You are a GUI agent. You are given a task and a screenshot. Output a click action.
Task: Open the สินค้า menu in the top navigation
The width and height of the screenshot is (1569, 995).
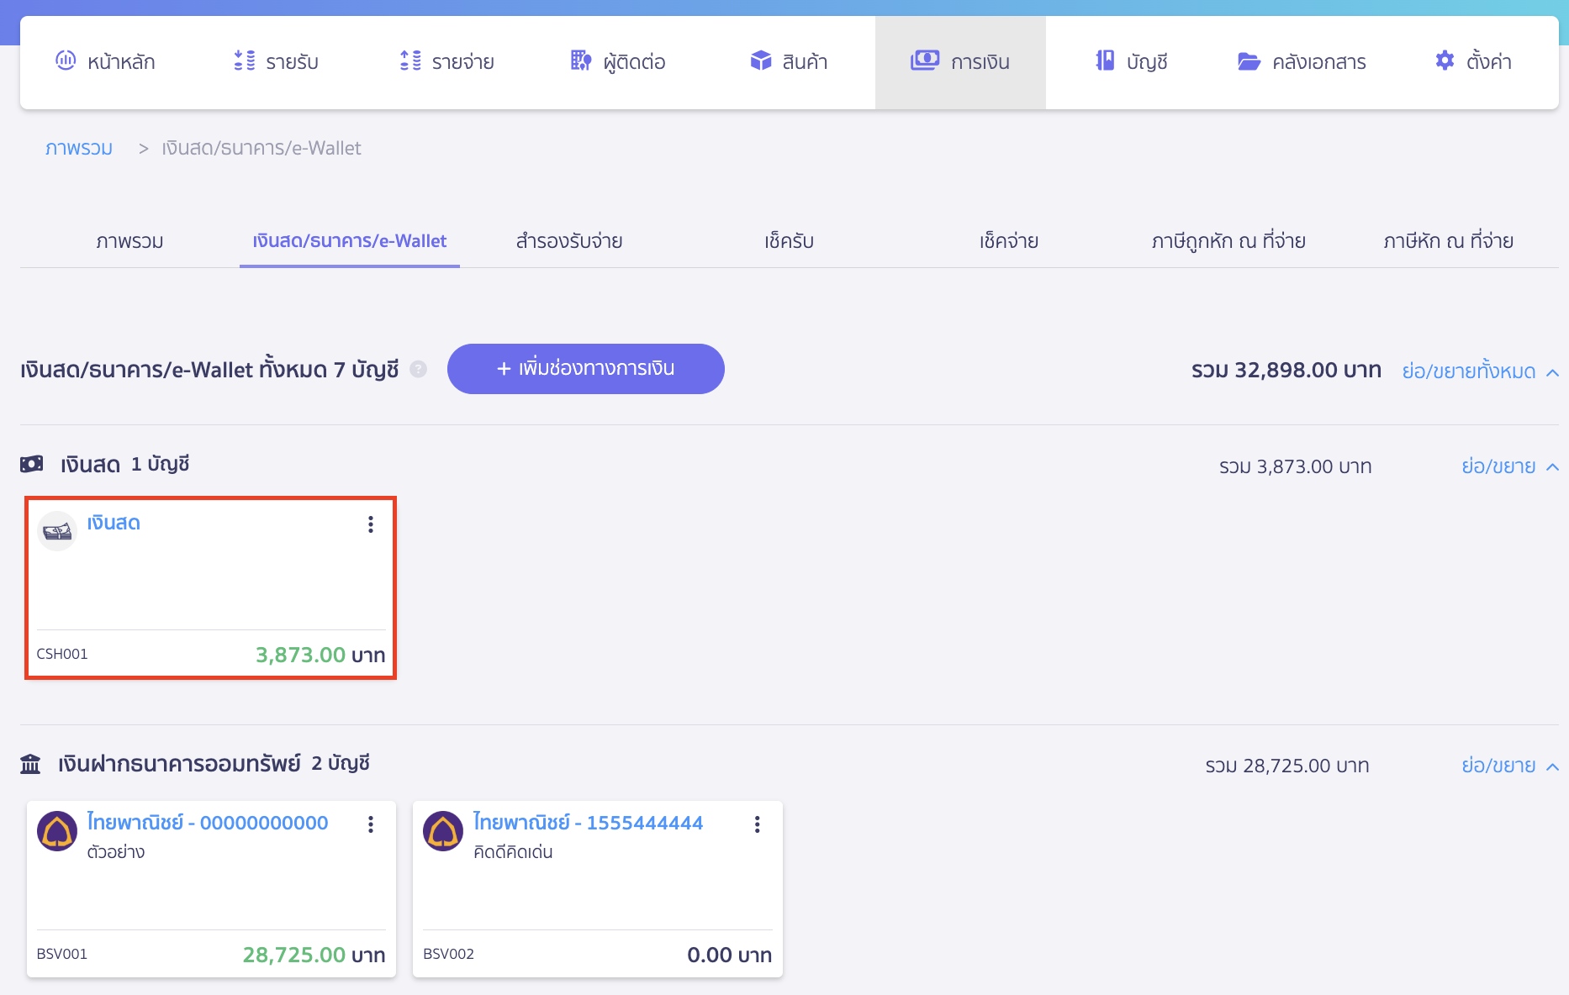point(789,62)
